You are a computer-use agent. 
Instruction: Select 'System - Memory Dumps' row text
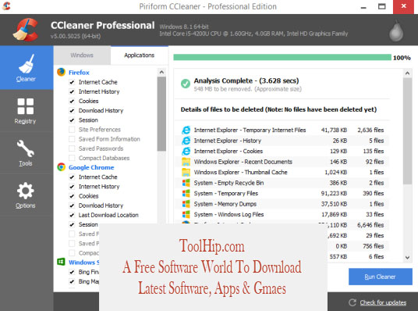(225, 204)
